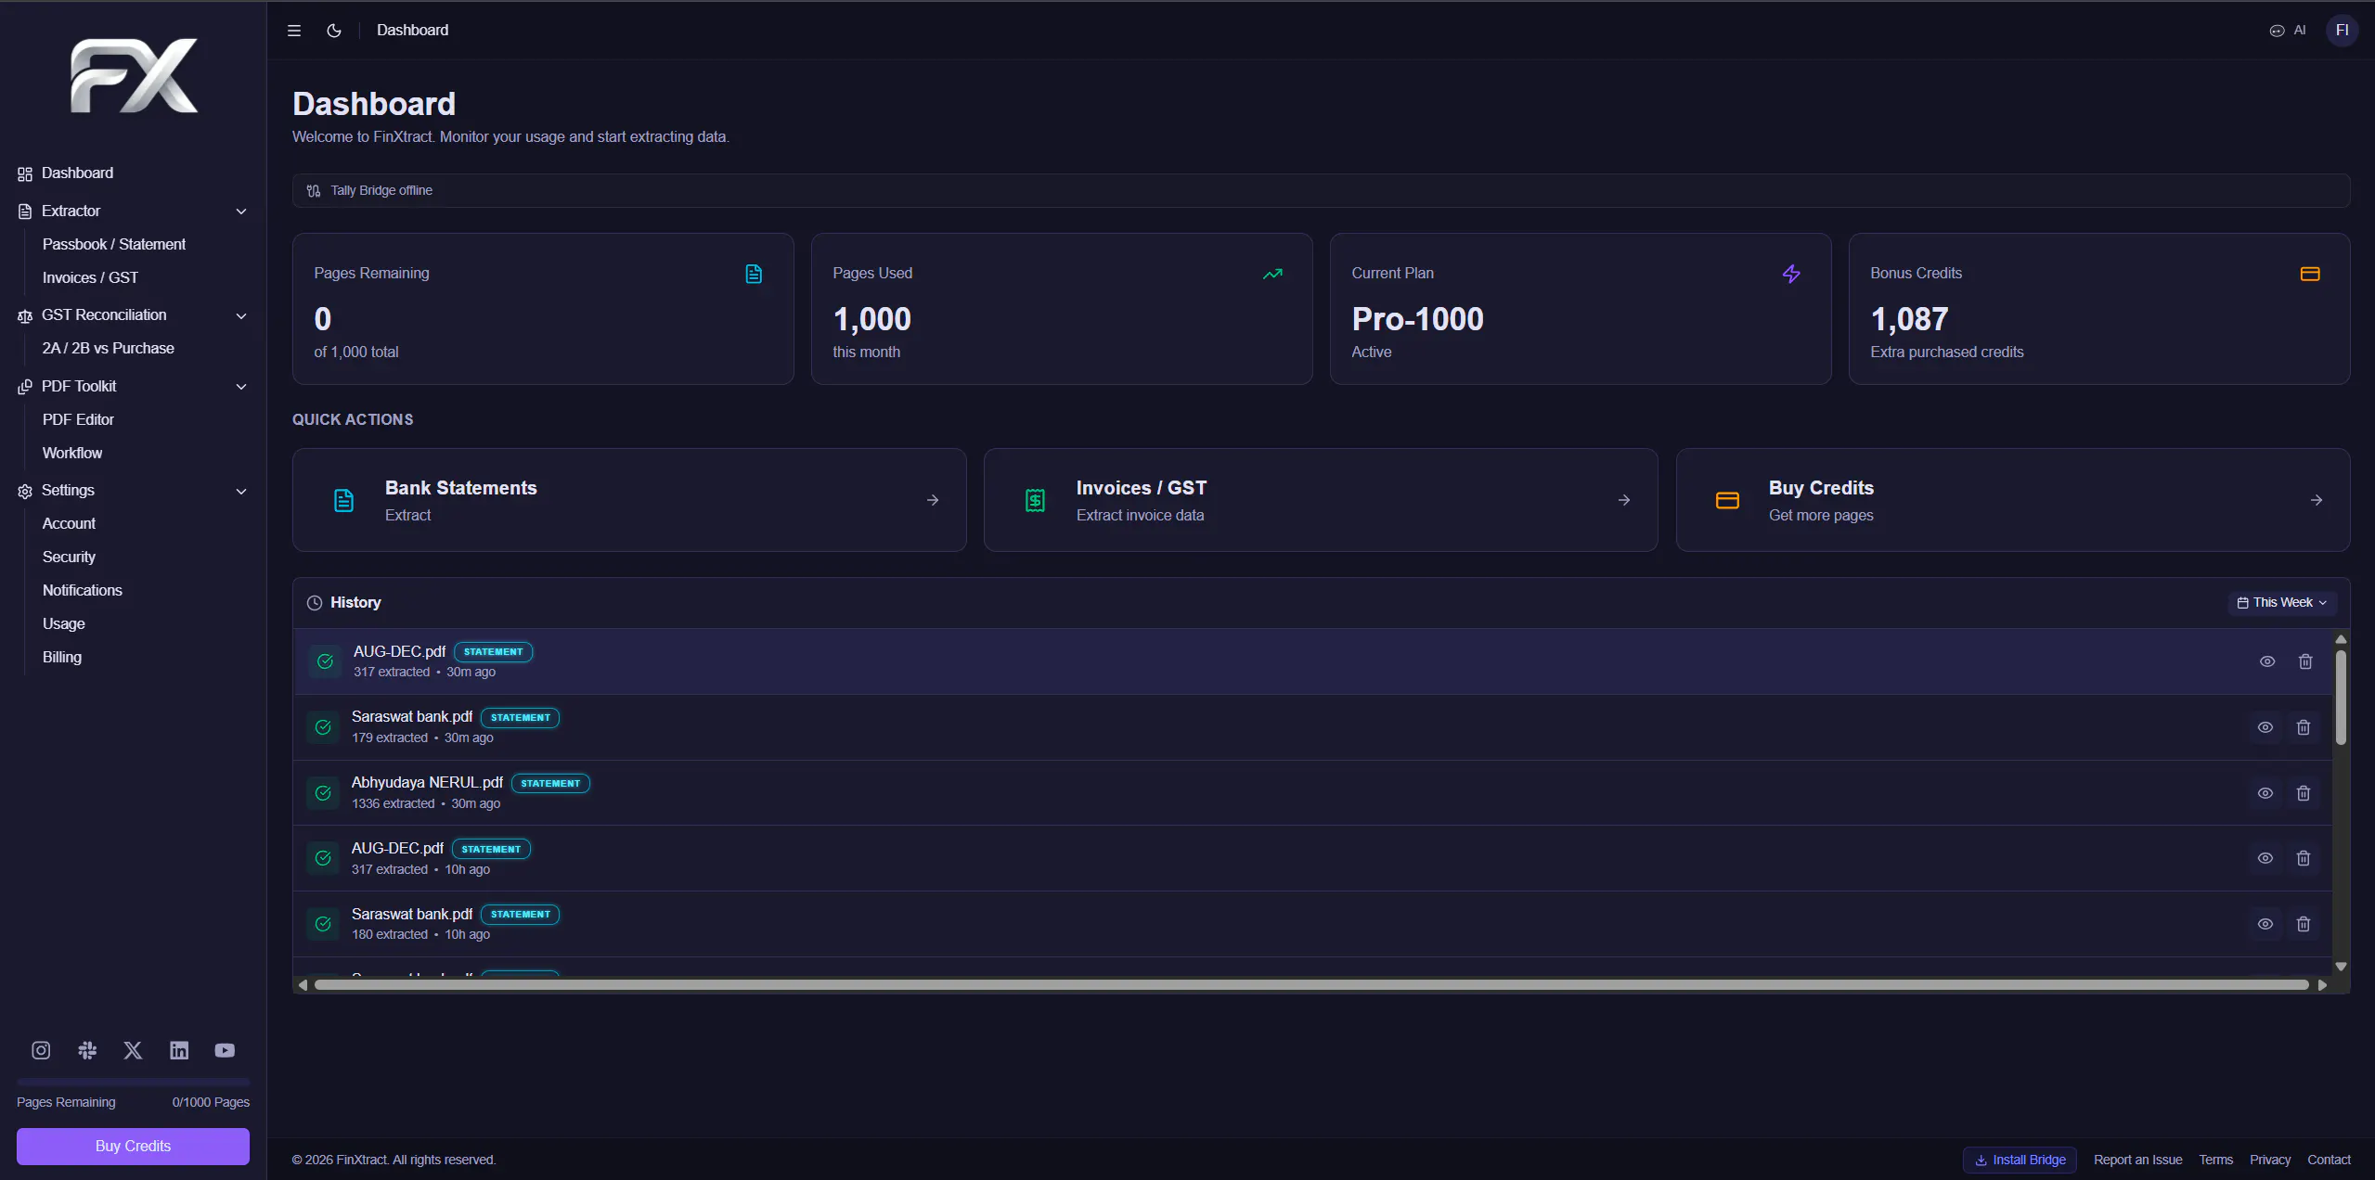Collapse the GST Reconciliation section
This screenshot has width=2375, height=1180.
[241, 316]
